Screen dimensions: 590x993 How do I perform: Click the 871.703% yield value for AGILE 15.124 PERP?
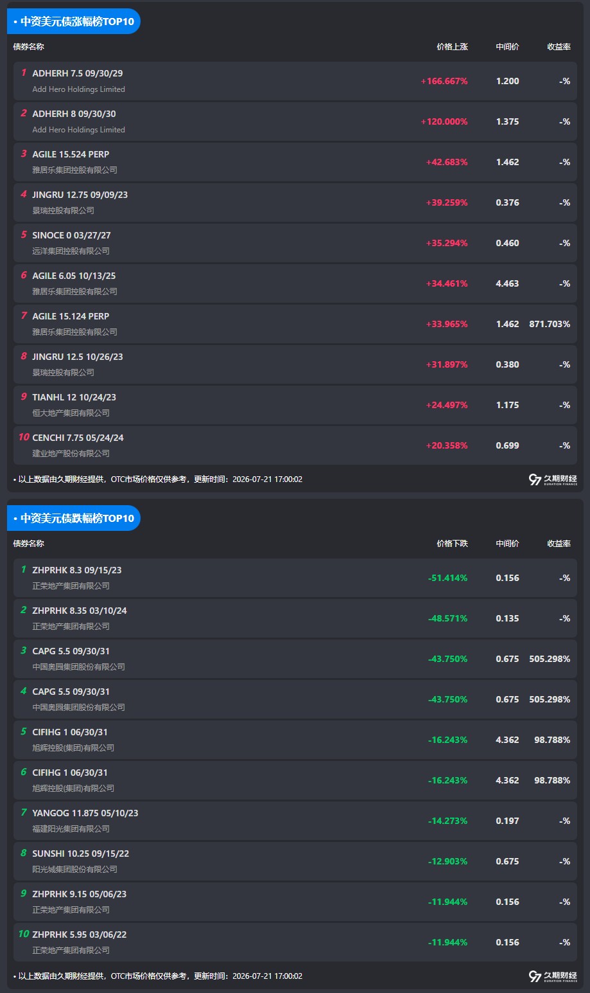tap(550, 324)
